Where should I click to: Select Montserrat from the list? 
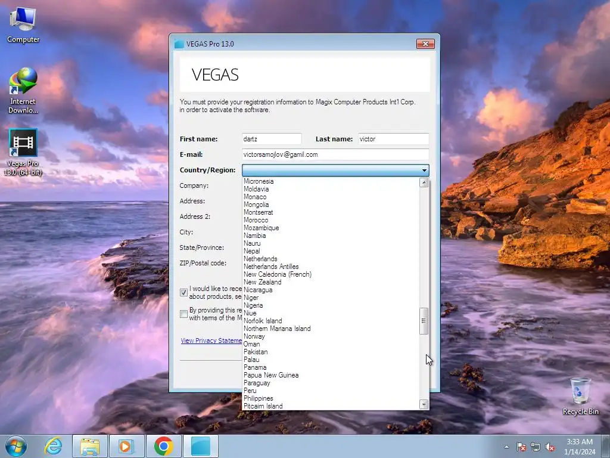pyautogui.click(x=331, y=212)
